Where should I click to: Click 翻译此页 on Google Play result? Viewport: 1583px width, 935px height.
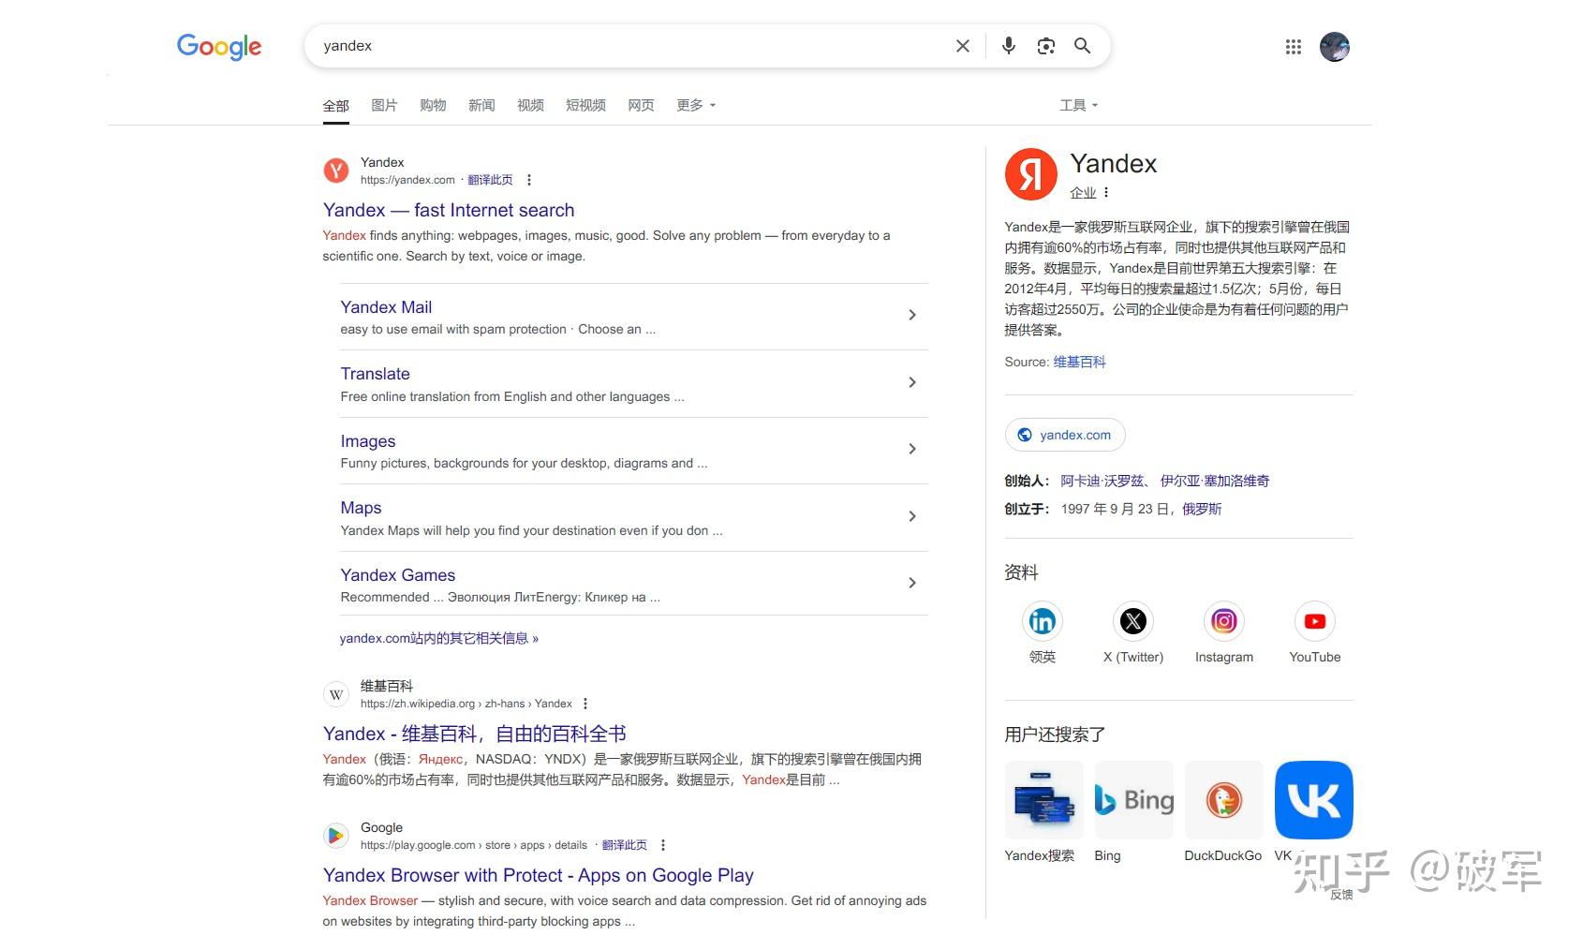point(624,845)
